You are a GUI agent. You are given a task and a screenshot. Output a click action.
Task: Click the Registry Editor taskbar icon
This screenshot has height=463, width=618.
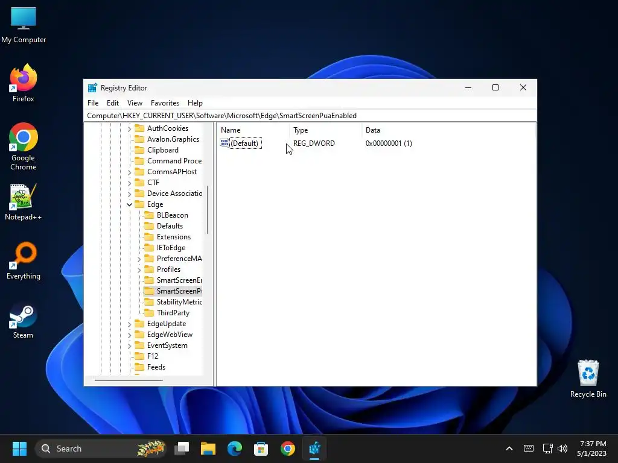pyautogui.click(x=314, y=449)
